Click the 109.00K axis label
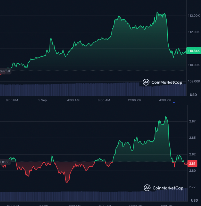201x206 pixels. click(194, 81)
